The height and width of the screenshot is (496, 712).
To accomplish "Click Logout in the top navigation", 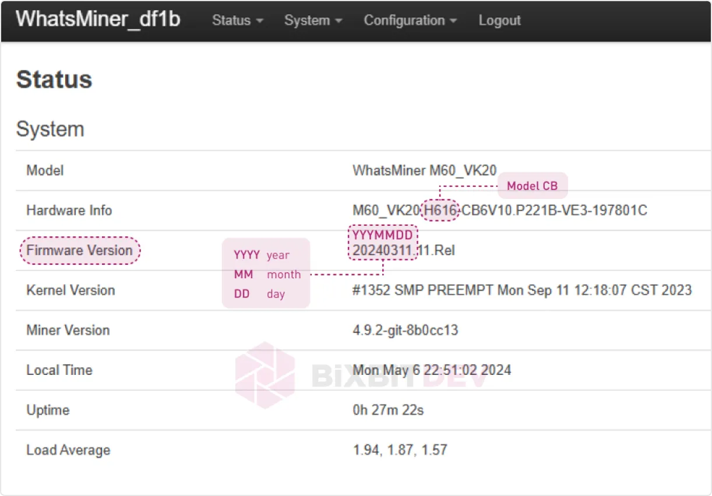I will tap(499, 20).
